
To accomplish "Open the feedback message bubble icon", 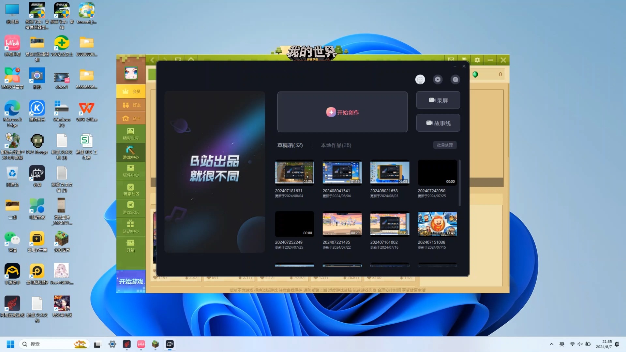I will click(455, 79).
